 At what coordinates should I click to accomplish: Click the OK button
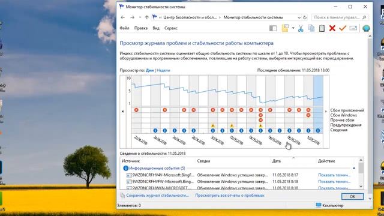coord(352,196)
